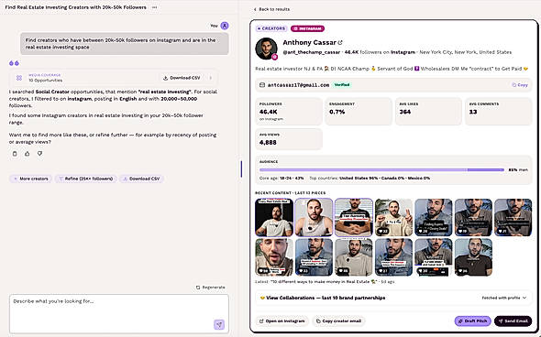This screenshot has width=541, height=337.
Task: Click the 'Describe what you're looking for' input
Action: tap(119, 313)
